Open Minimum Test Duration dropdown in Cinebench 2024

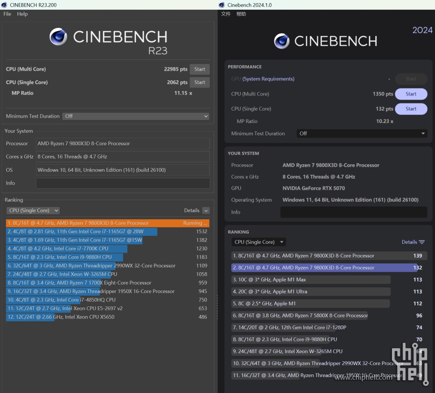[x=362, y=134]
